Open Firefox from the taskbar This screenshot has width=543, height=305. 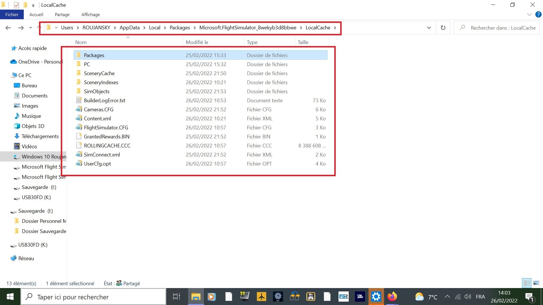click(392, 297)
